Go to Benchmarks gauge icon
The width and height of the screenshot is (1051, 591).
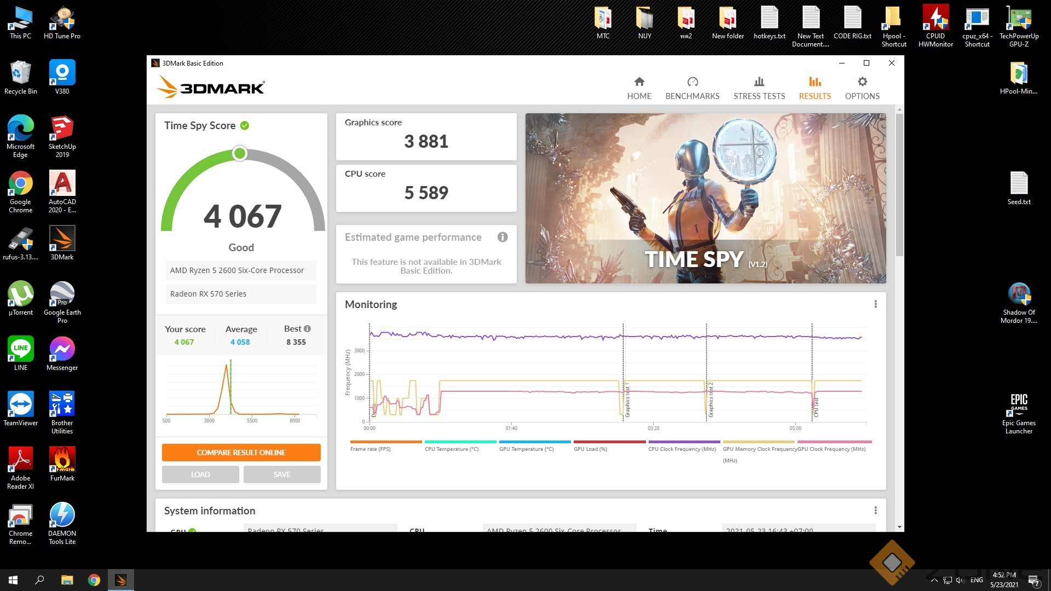[x=692, y=82]
